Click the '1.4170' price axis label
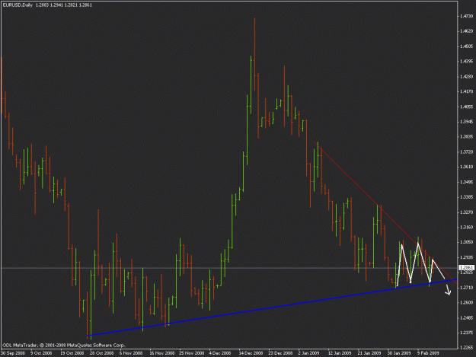This screenshot has width=476, height=357. pos(466,91)
